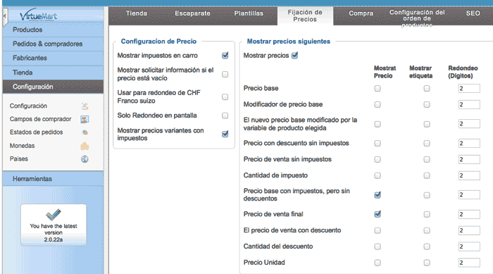
Task: Click the VirtueMart logo
Action: click(38, 15)
